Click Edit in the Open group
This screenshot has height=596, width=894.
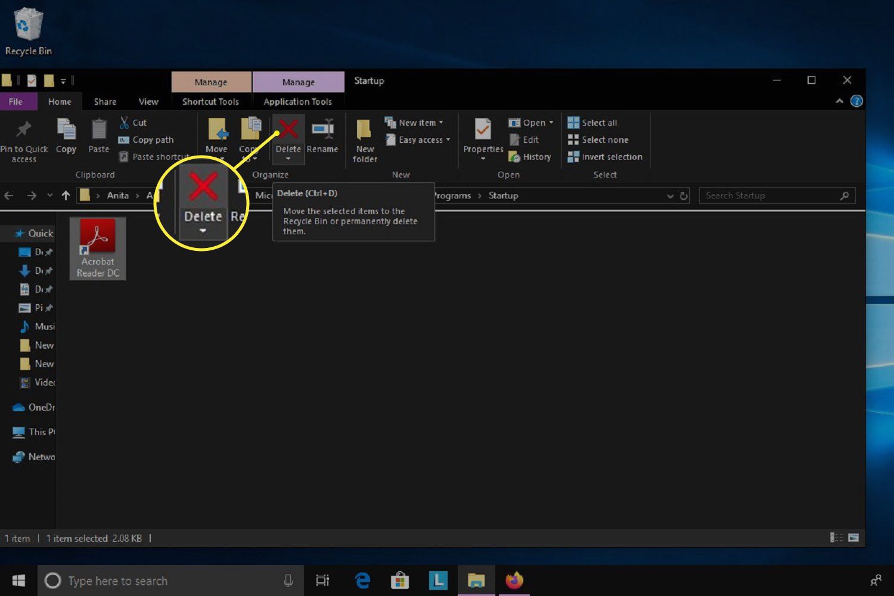524,140
